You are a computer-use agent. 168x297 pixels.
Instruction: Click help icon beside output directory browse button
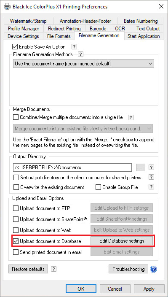pos(151,167)
